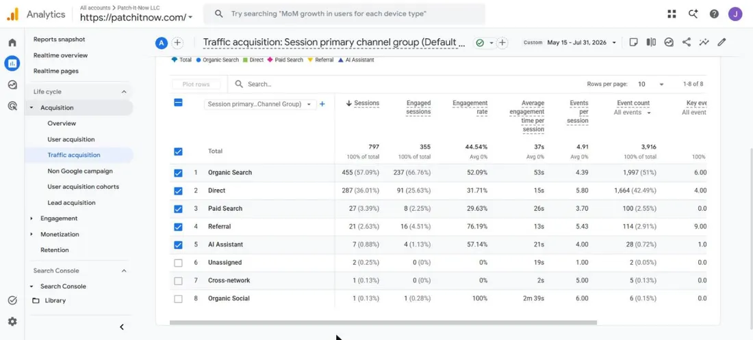Share this report icon
This screenshot has width=753, height=340.
coord(686,42)
